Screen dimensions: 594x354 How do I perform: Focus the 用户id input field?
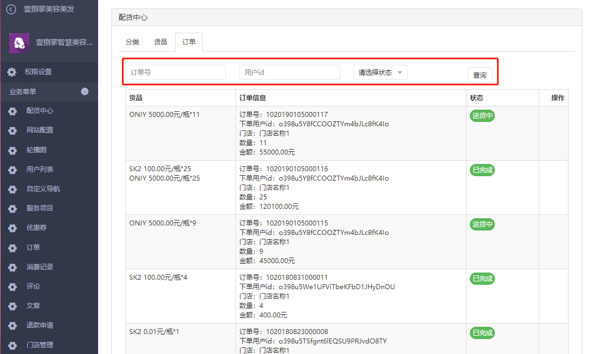(x=290, y=73)
